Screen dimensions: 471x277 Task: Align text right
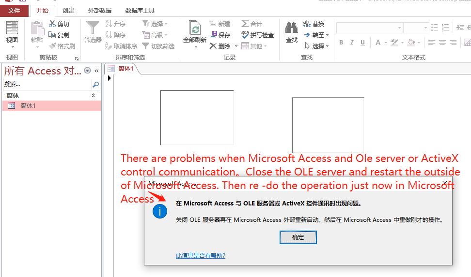point(453,43)
